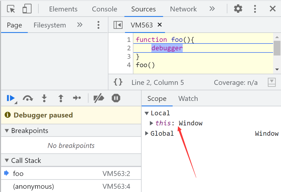Viewport: 281px width, 192px height.
Task: Expand the Global scope section
Action: click(x=147, y=133)
